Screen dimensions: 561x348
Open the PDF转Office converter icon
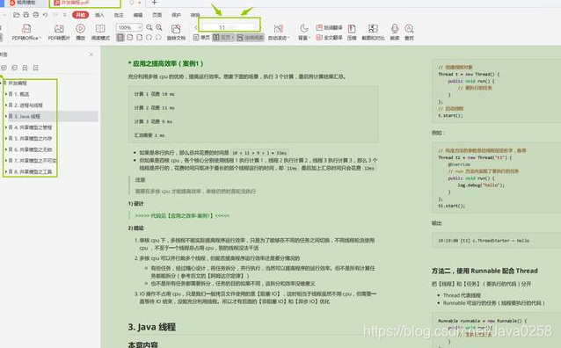point(26,29)
